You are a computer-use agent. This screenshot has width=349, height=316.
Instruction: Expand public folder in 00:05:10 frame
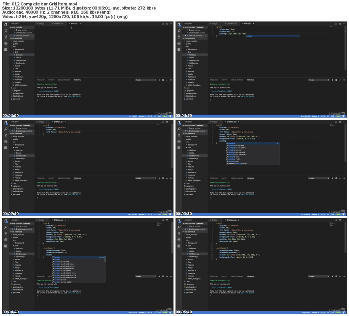coord(188,237)
